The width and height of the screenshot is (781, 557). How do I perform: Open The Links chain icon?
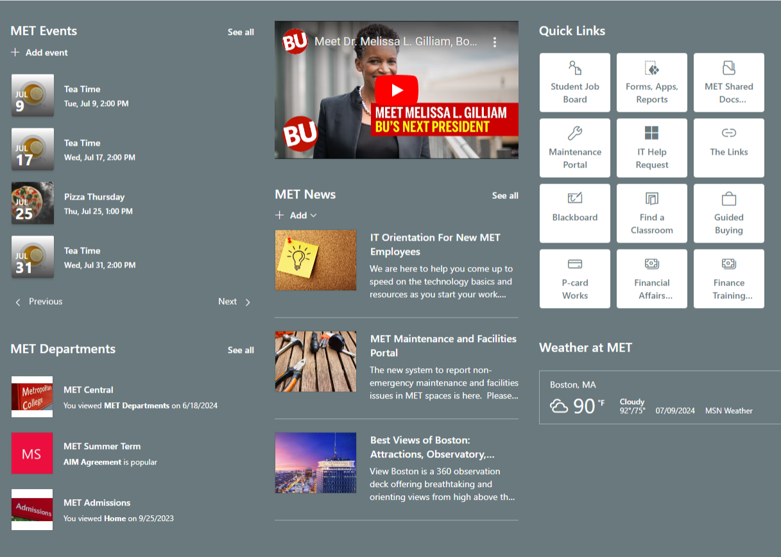[x=729, y=133]
